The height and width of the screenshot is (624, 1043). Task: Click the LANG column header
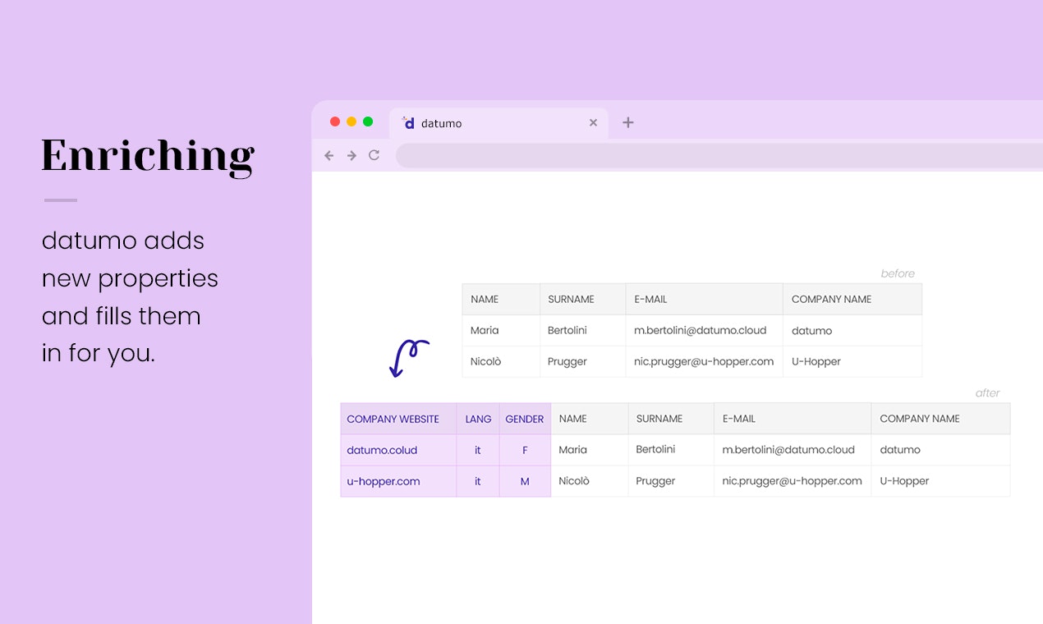click(478, 419)
